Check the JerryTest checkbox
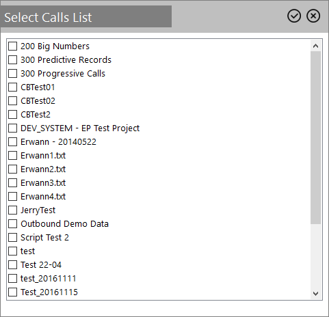Viewport: 329px width, 317px height. click(12, 210)
